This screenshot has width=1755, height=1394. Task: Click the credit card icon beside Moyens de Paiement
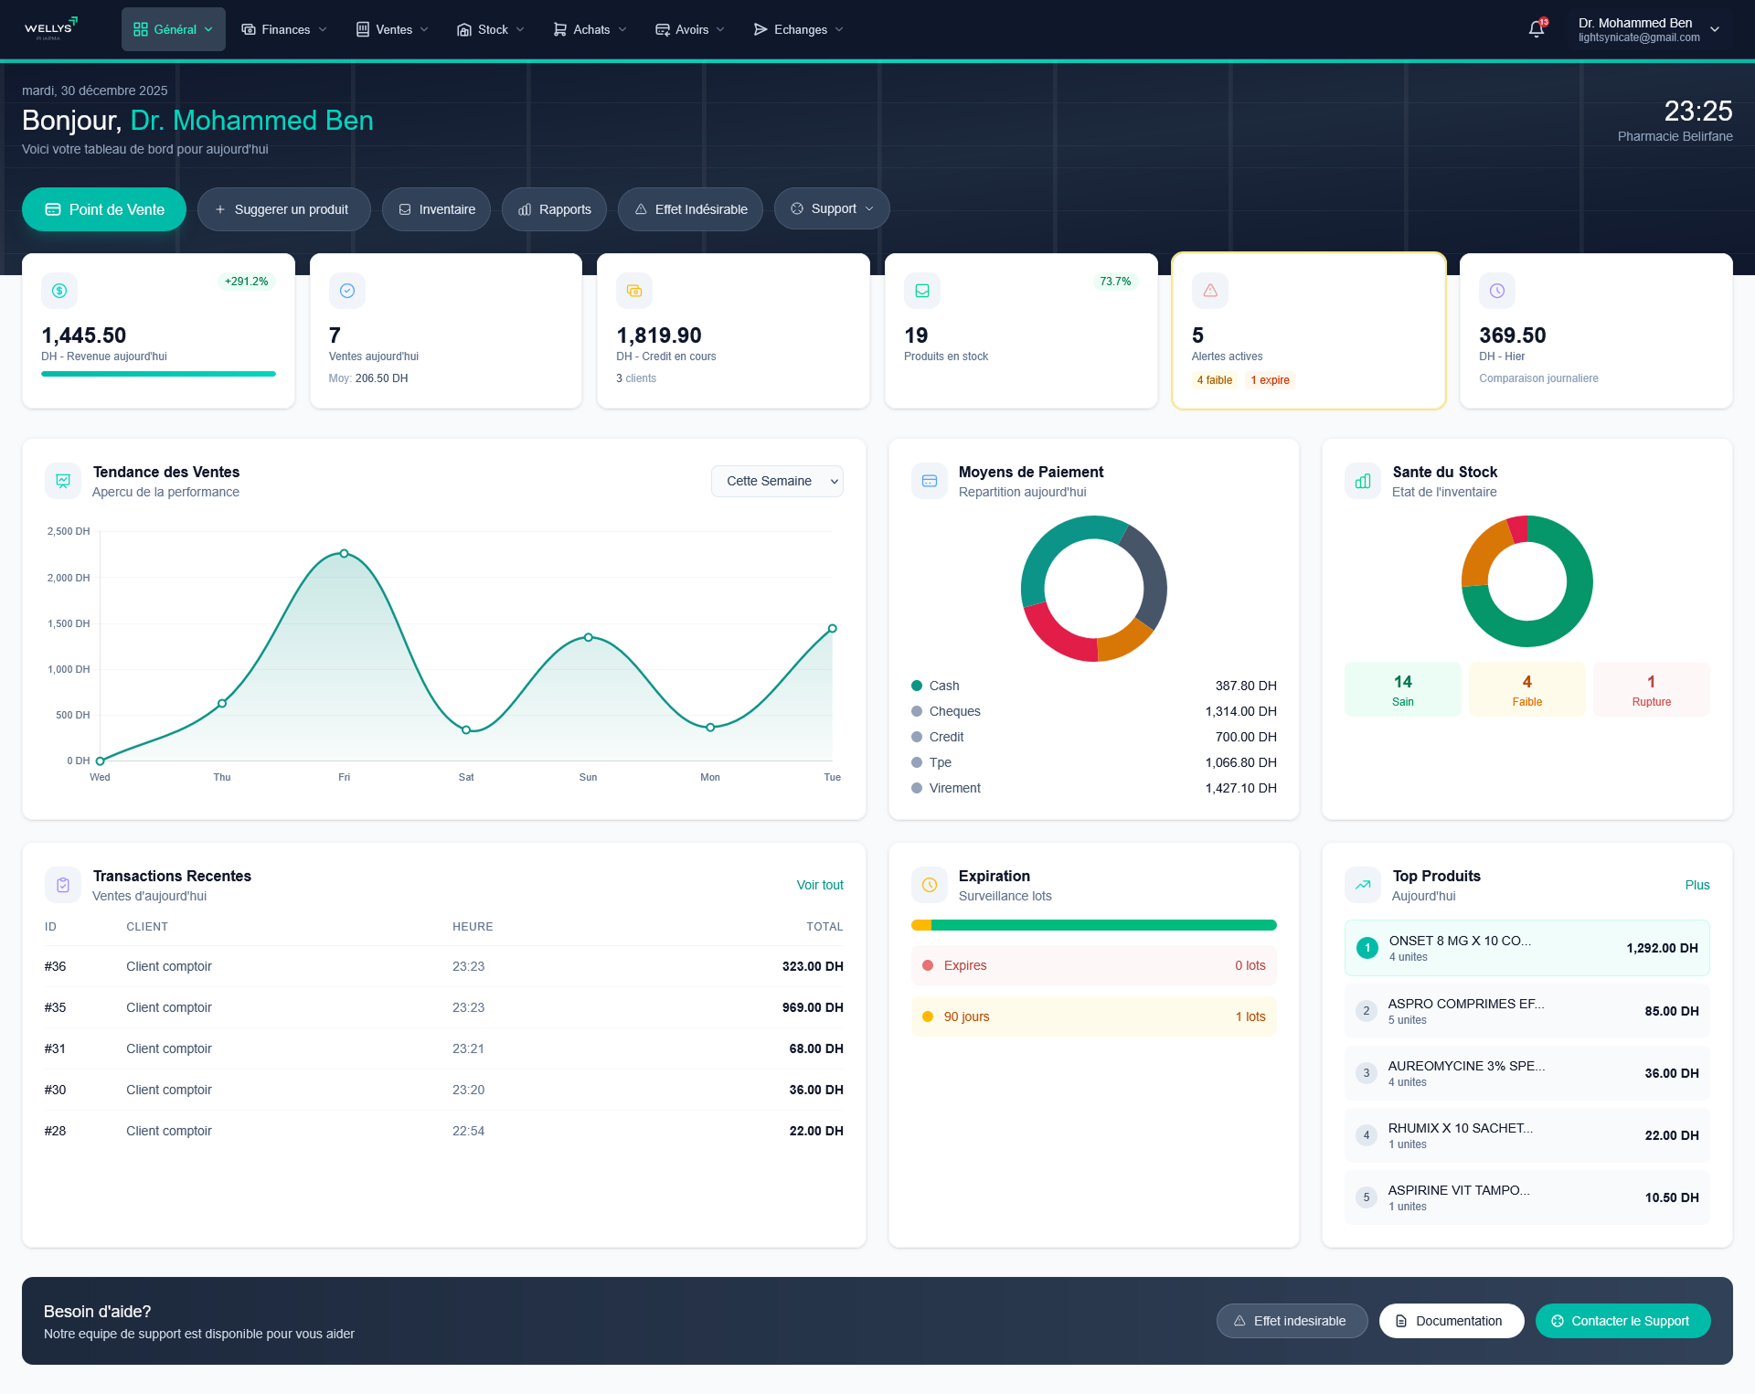[x=930, y=481]
